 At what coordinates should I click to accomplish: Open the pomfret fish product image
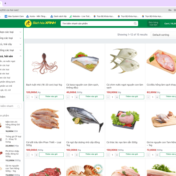(125, 61)
